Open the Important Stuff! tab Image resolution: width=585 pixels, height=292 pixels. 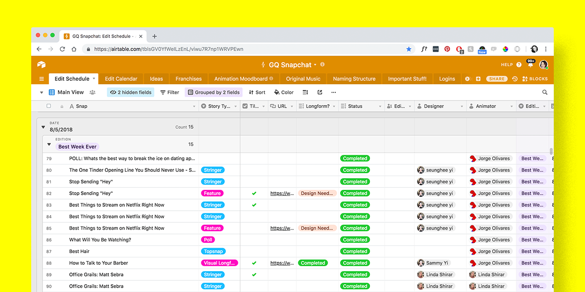click(407, 79)
